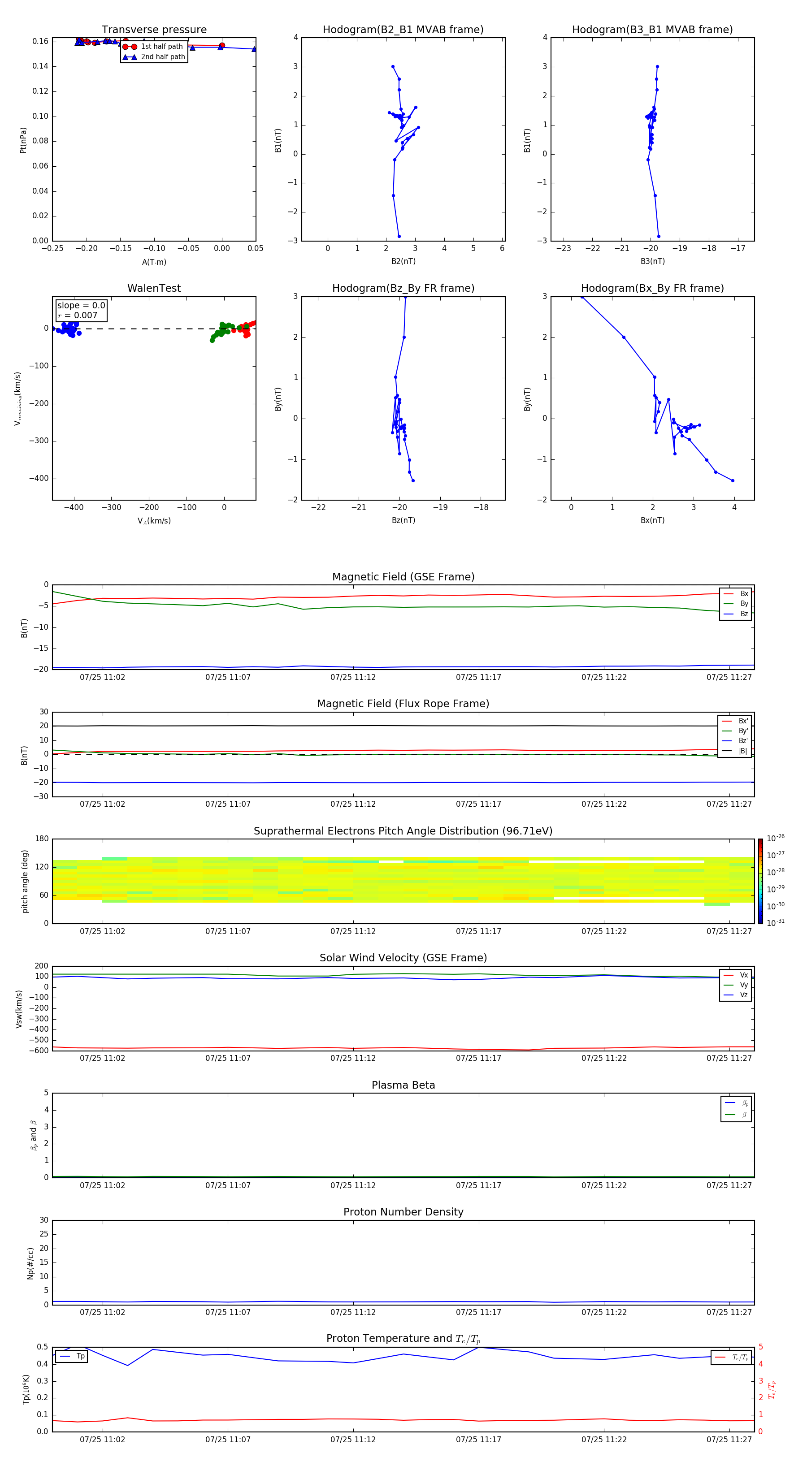Click the "A(T·m)" x-axis label
The height and width of the screenshot is (1479, 807).
point(154,262)
